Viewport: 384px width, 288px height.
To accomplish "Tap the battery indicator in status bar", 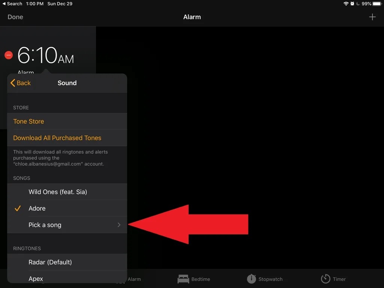I will pyautogui.click(x=377, y=4).
